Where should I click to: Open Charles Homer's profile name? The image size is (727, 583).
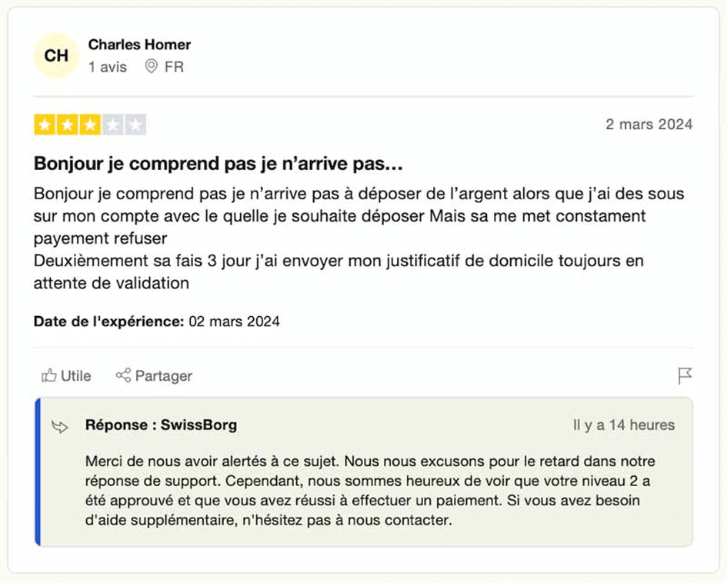coord(139,45)
